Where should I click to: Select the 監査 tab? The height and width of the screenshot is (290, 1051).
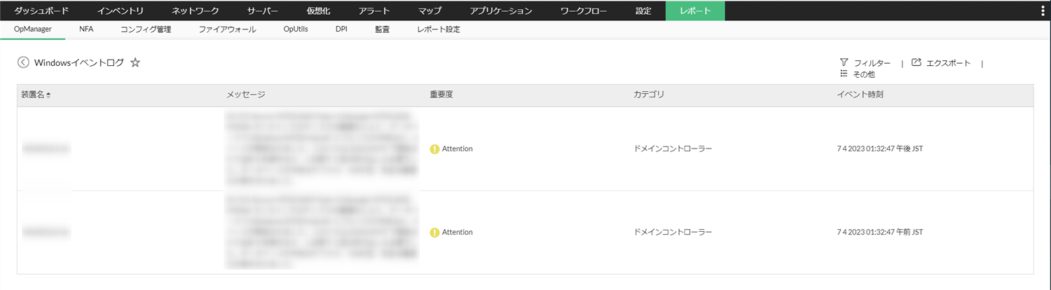click(382, 29)
